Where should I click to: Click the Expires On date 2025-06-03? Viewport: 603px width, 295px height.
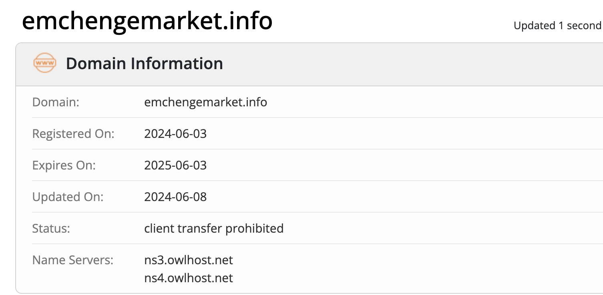click(175, 165)
